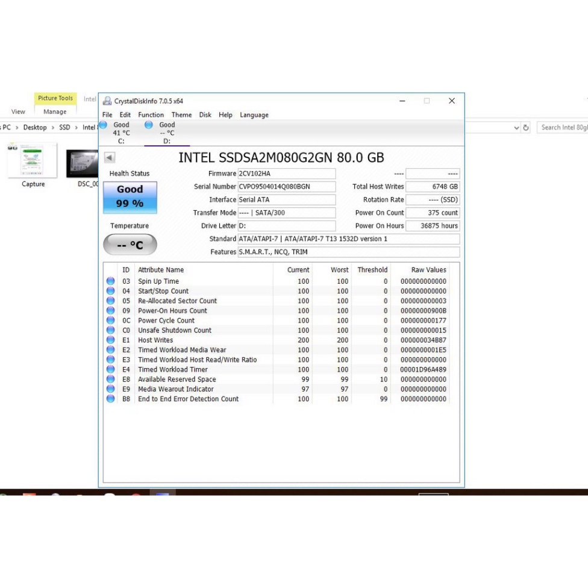
Task: Click status orb for Host Writes
Action: [x=110, y=339]
